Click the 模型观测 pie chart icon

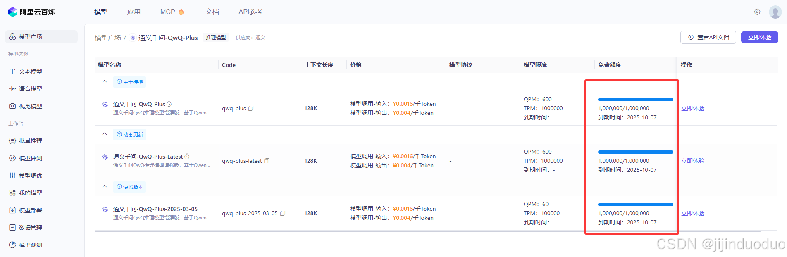[12, 245]
